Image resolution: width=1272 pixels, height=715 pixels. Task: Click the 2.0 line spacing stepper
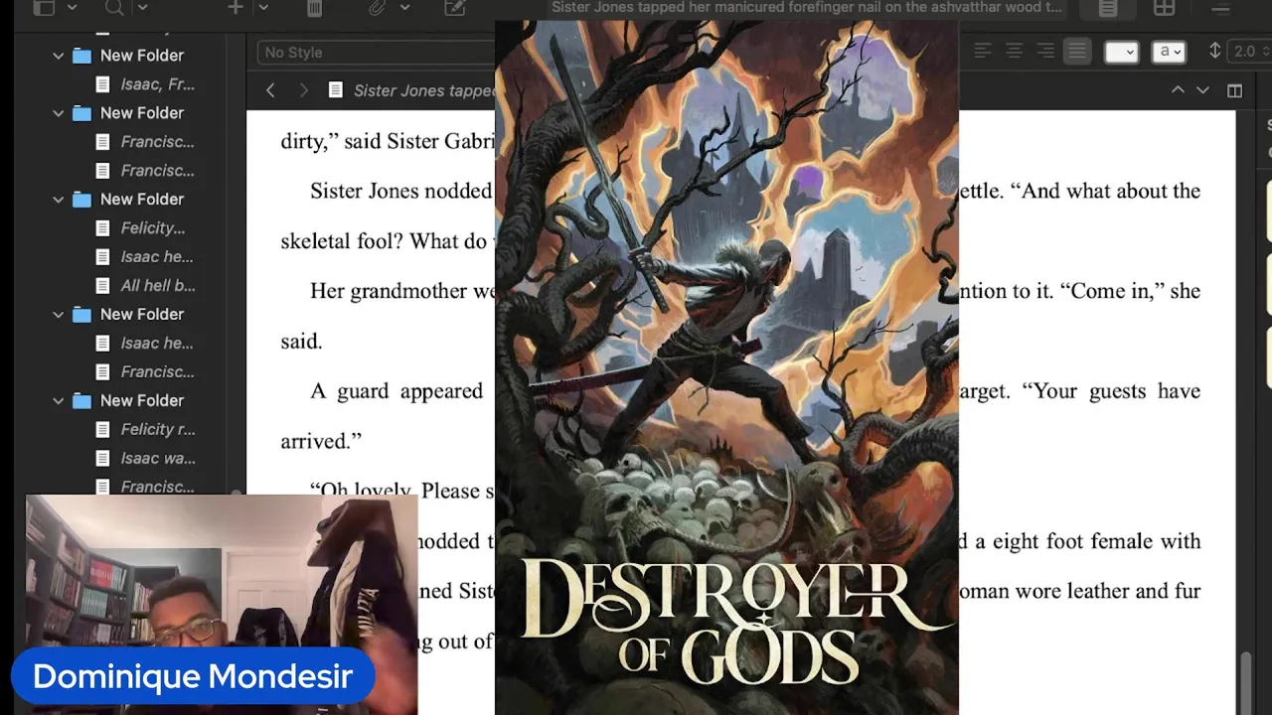point(1251,52)
